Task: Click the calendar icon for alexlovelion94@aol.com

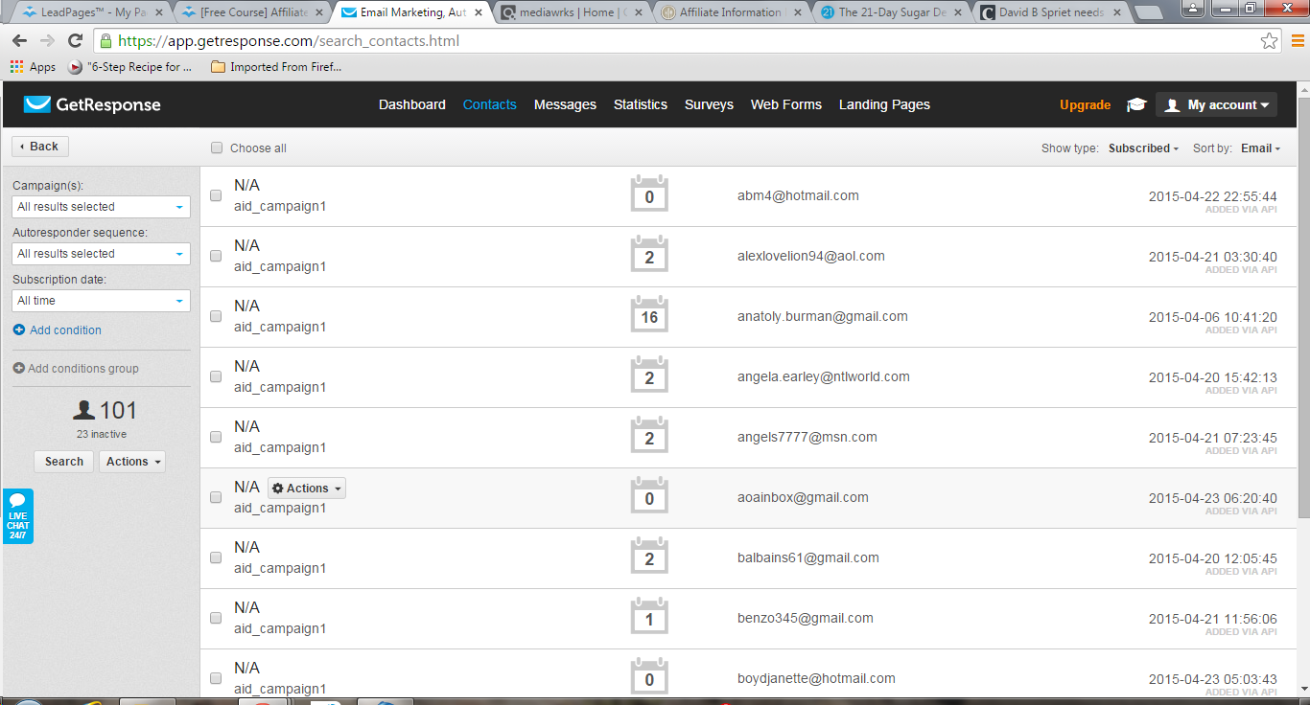Action: 649,255
